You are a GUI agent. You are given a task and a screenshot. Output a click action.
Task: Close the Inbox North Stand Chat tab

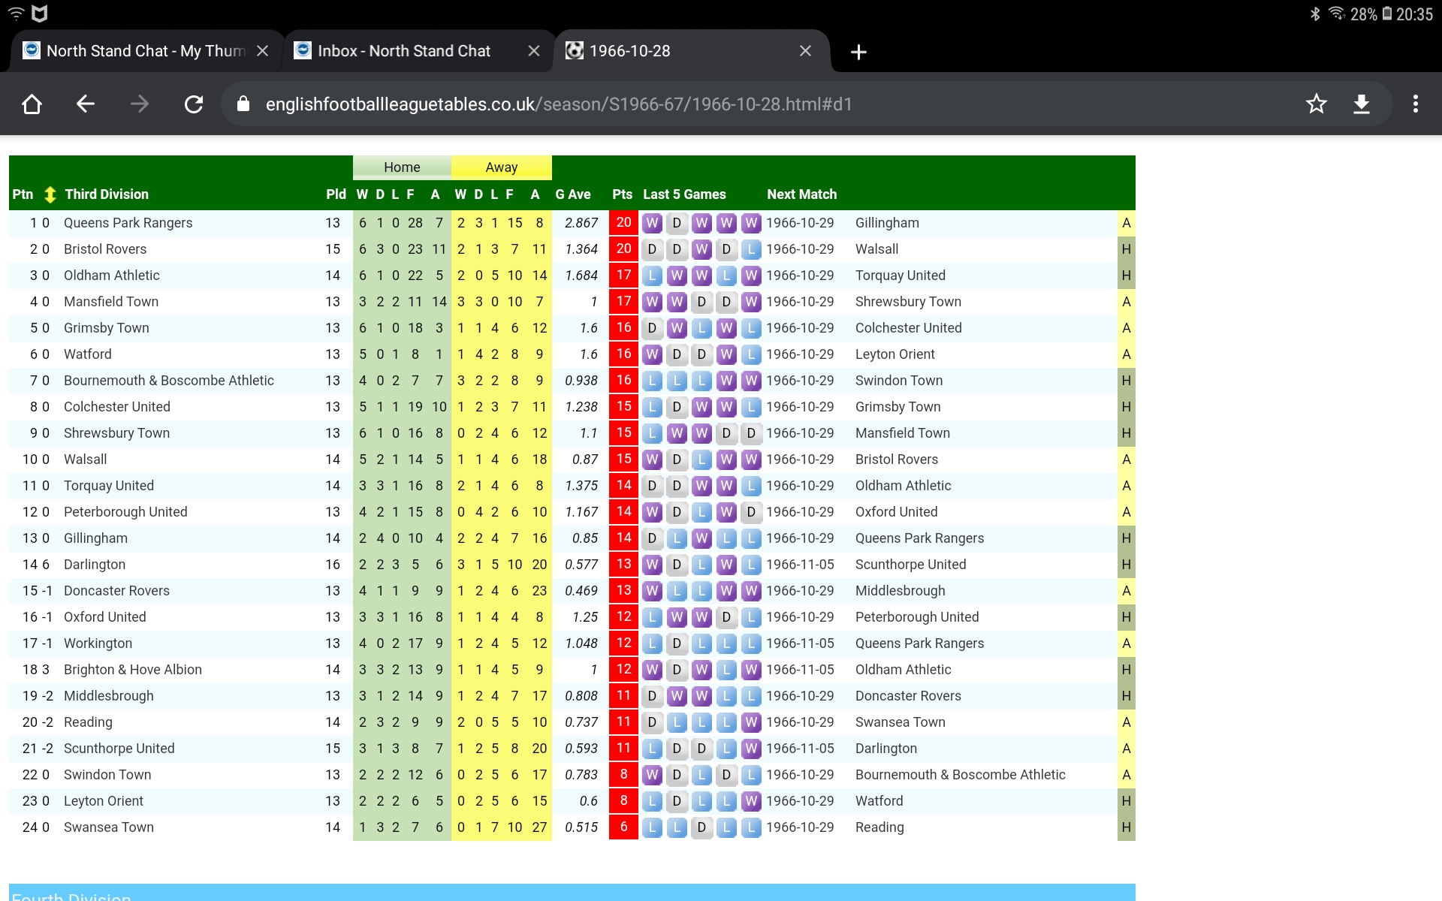pyautogui.click(x=534, y=51)
